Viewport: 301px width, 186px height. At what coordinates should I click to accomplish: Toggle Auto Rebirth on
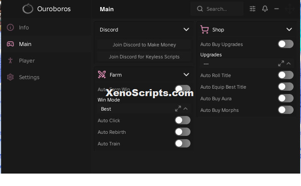[183, 132]
